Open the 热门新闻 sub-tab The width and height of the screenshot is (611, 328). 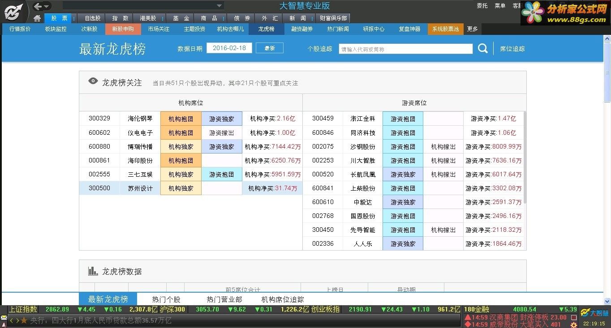pyautogui.click(x=338, y=29)
